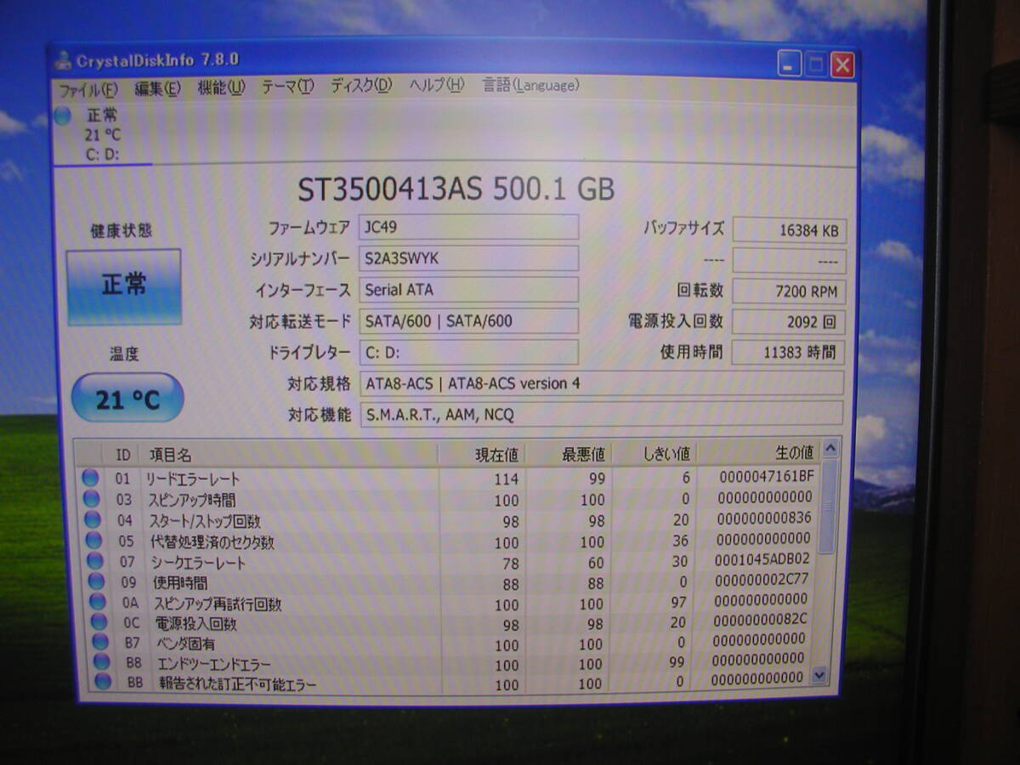Screen dimensions: 1020x765
Task: Click the SMART list scroll up arrow
Action: click(x=830, y=449)
